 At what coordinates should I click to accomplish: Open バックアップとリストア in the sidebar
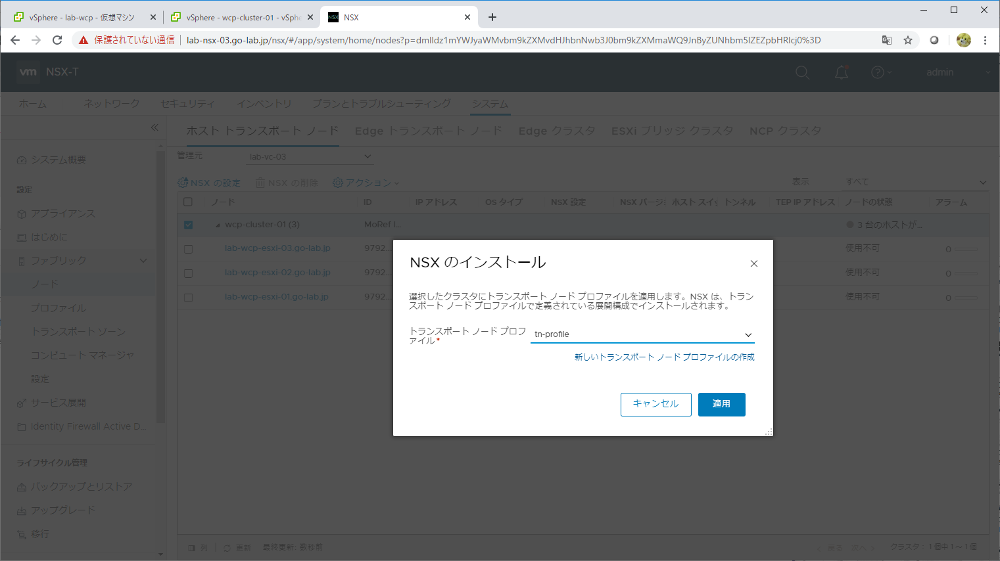tap(82, 487)
